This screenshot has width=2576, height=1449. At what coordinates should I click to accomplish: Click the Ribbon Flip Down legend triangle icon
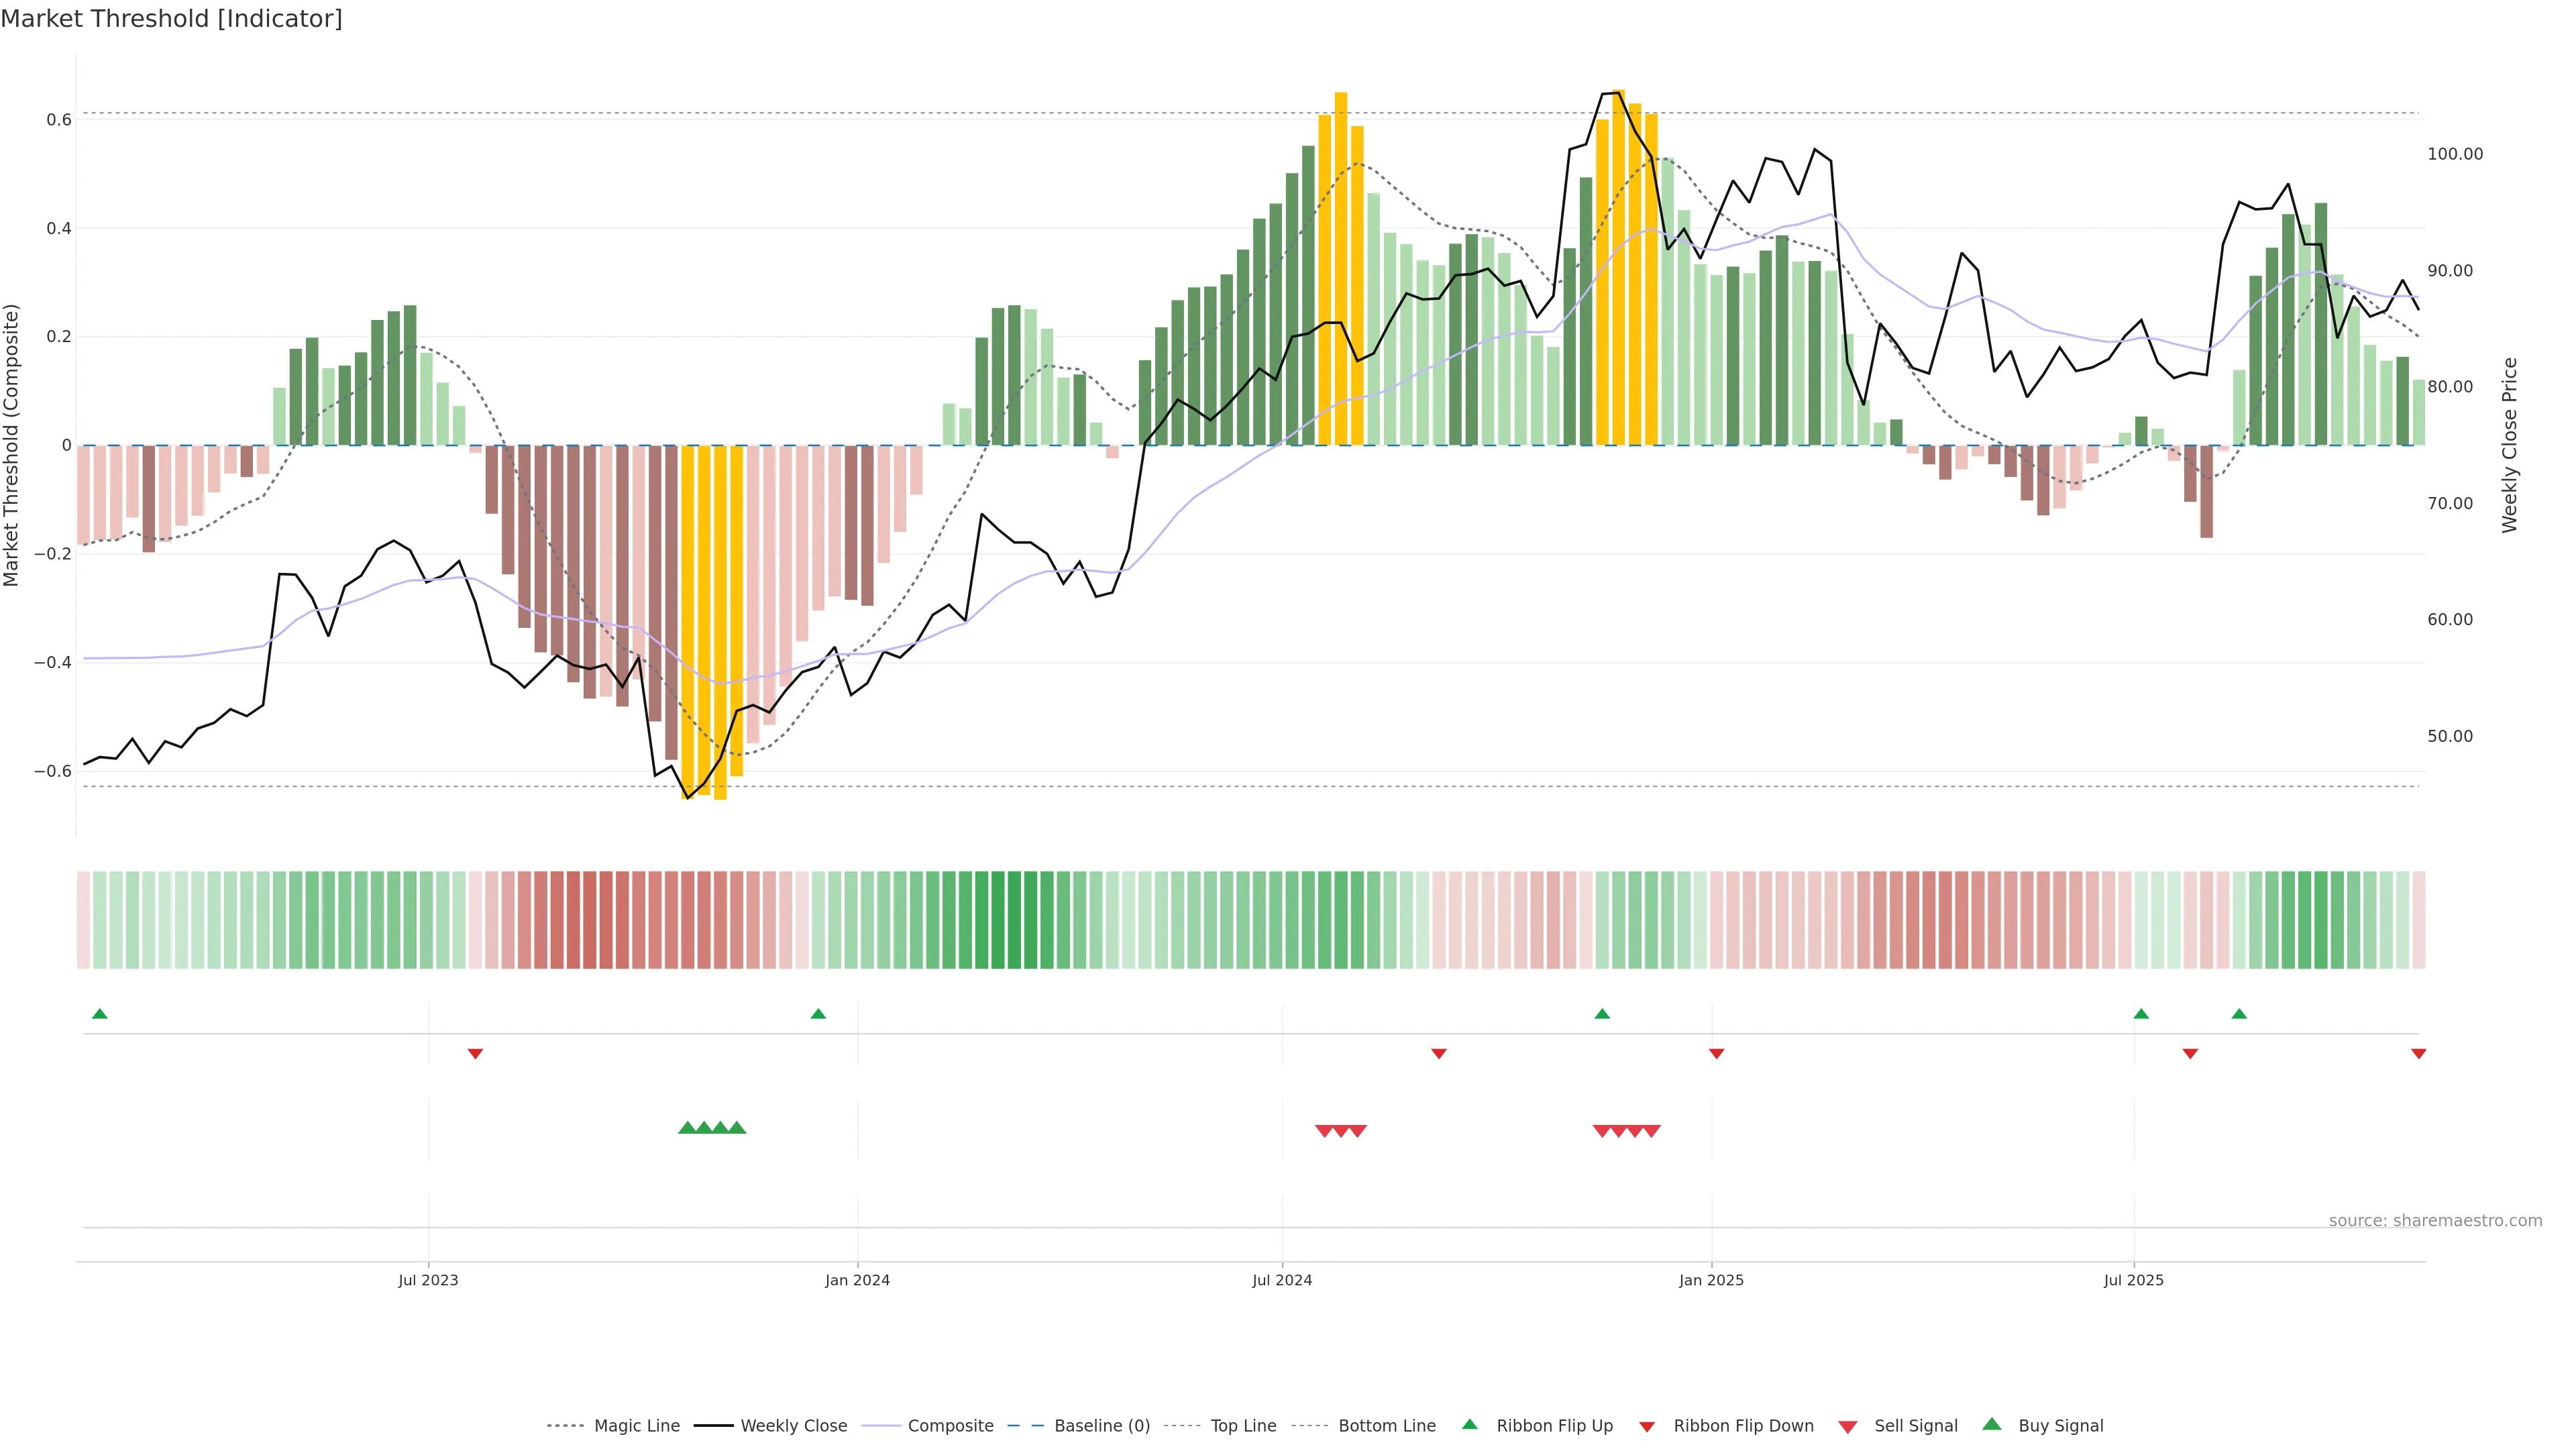coord(1647,1427)
